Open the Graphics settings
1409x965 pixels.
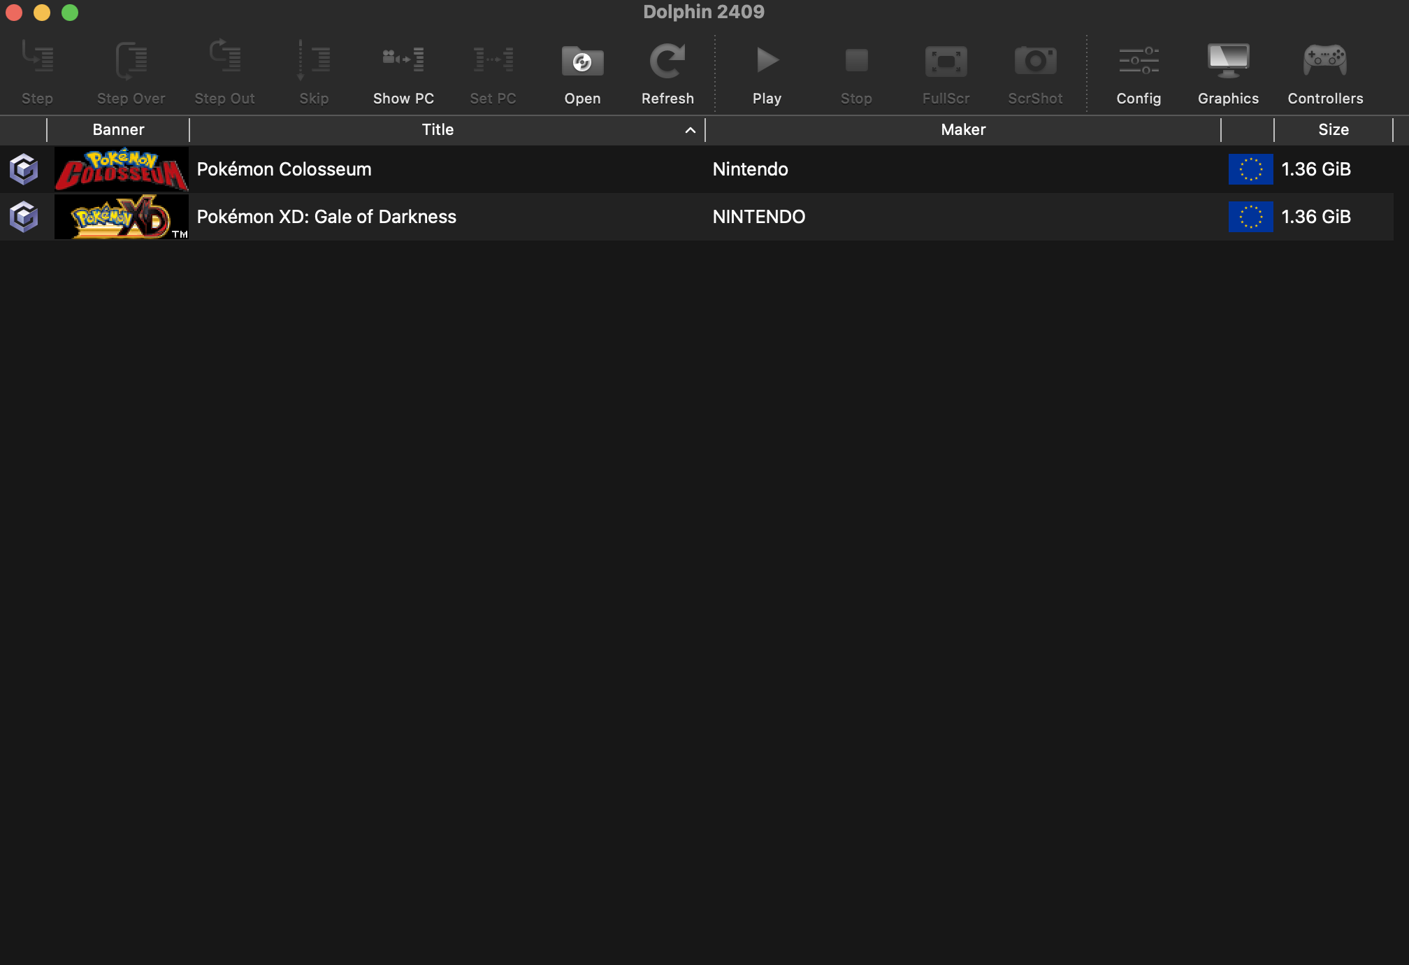tap(1228, 60)
